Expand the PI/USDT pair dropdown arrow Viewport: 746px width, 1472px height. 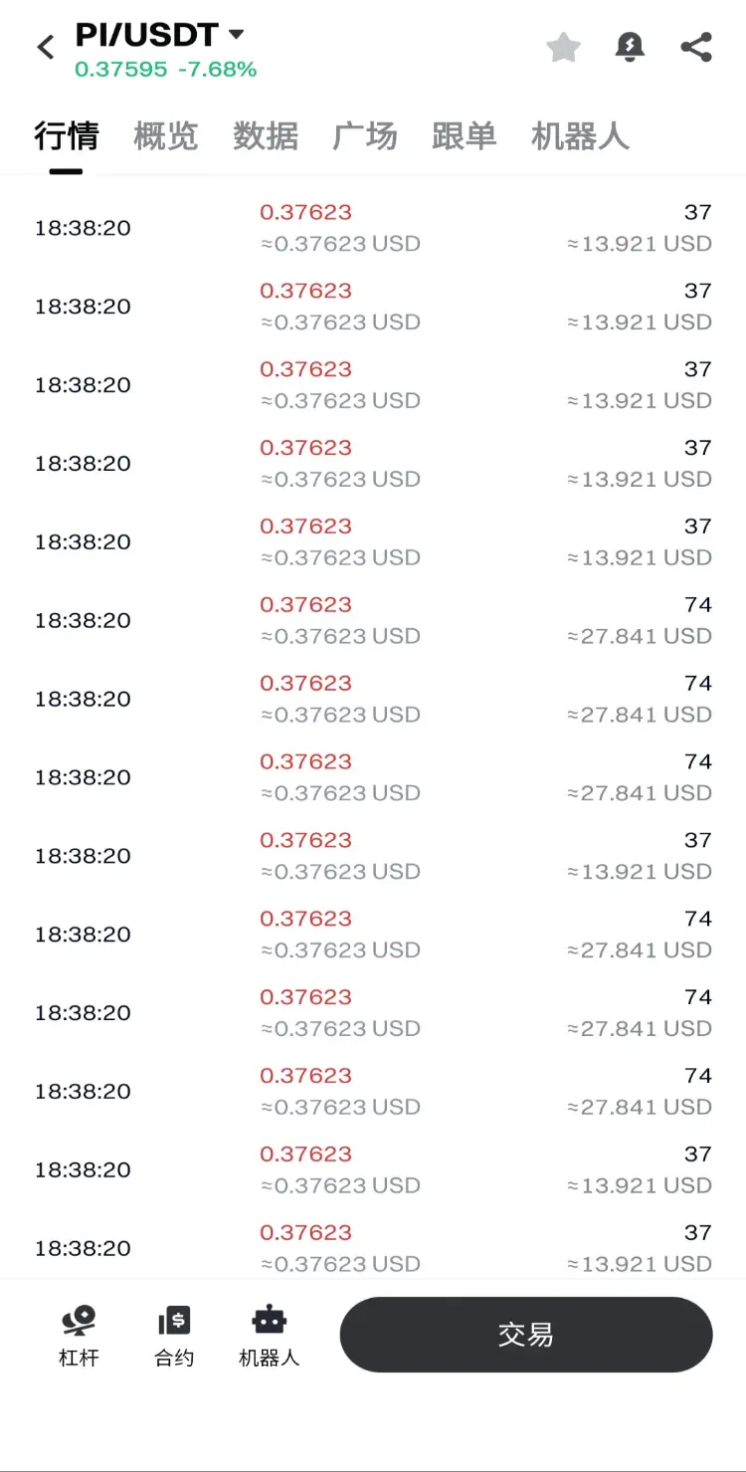point(237,35)
